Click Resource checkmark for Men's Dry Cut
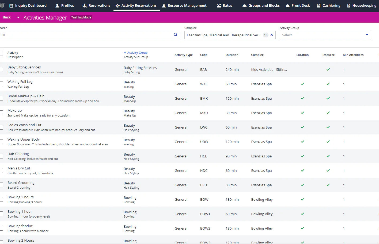Screen dimensions: 379x244 (x=328, y=171)
